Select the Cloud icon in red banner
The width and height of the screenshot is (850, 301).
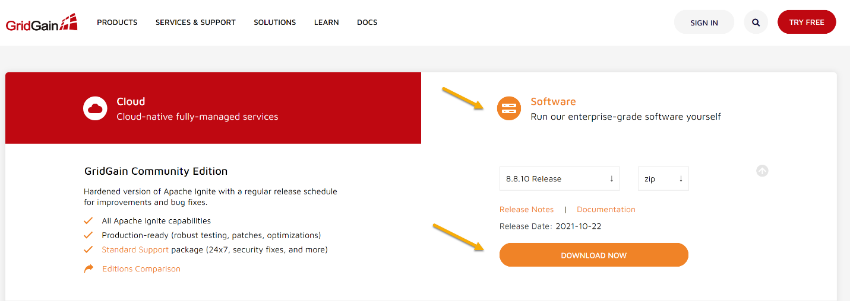95,108
